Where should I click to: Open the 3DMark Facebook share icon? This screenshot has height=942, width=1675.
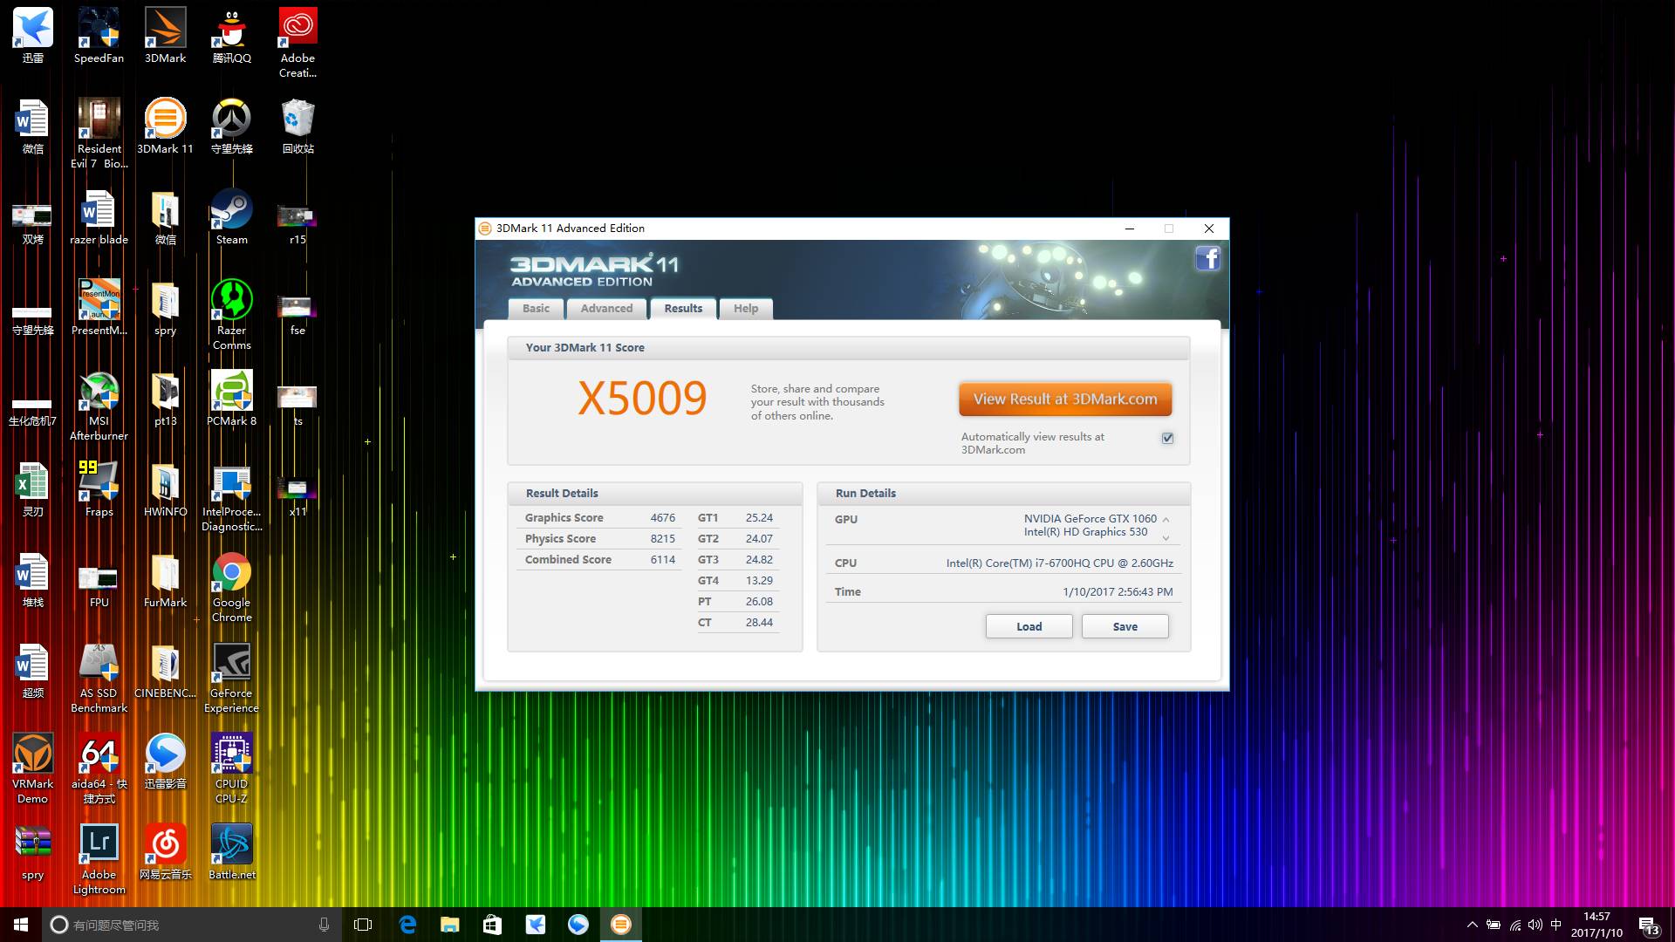[x=1208, y=258]
